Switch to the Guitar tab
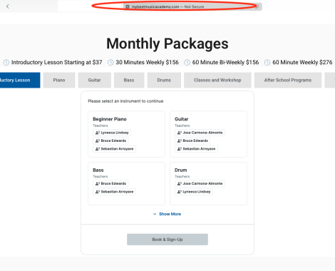335x271 pixels. [95, 80]
